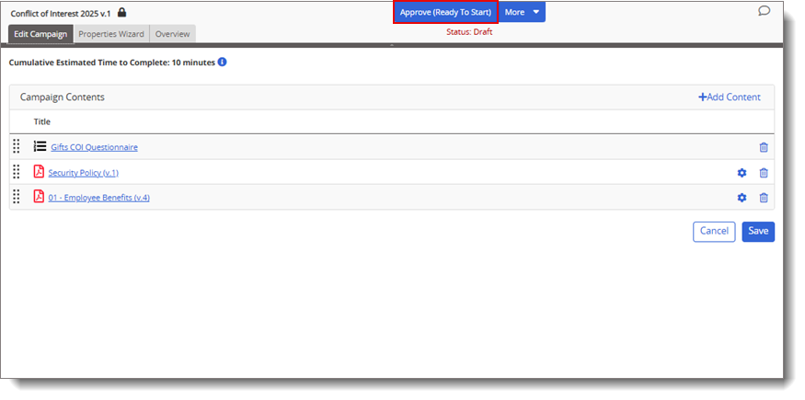Click the lock icon beside campaign title

(122, 13)
